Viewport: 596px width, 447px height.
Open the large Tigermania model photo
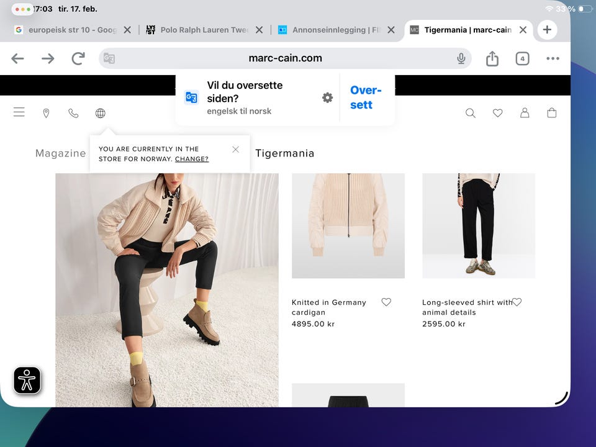(x=167, y=290)
